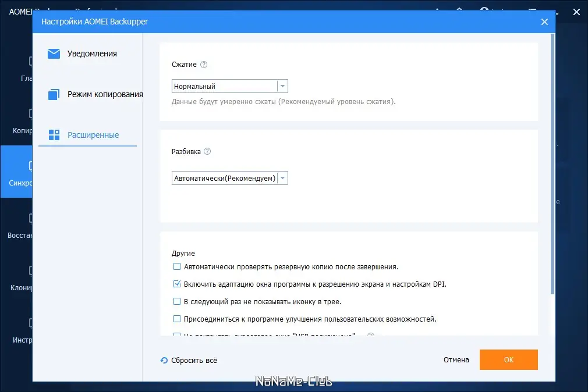588x392 pixels.
Task: Enable Автоматически проверять резервную копию checkbox
Action: [177, 266]
